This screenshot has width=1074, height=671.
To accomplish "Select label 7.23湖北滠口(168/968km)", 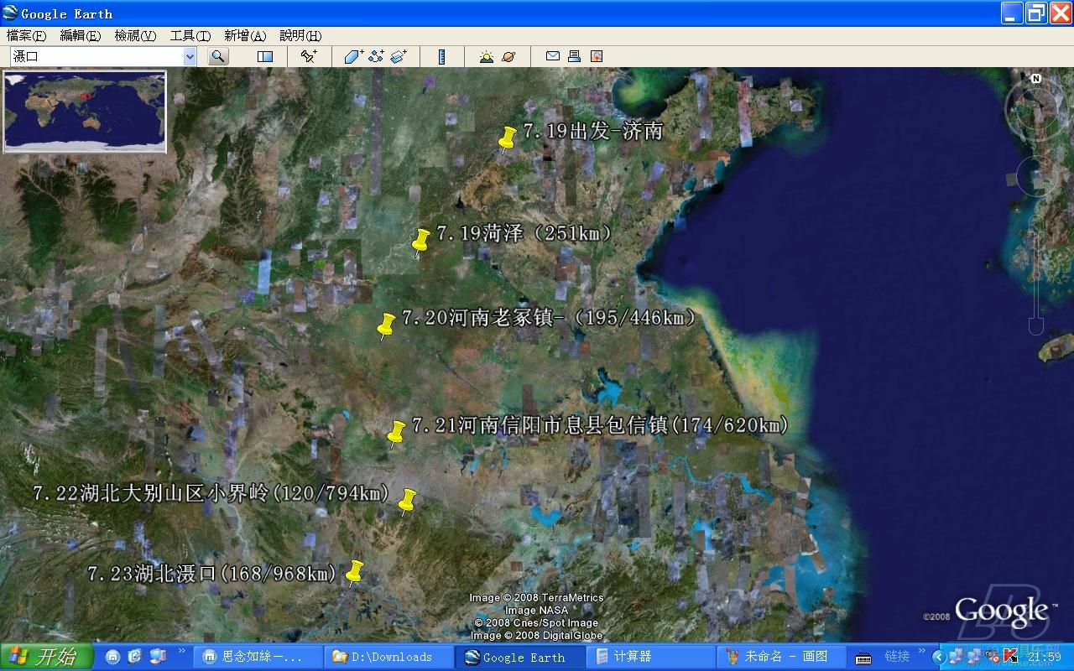I will click(x=212, y=574).
